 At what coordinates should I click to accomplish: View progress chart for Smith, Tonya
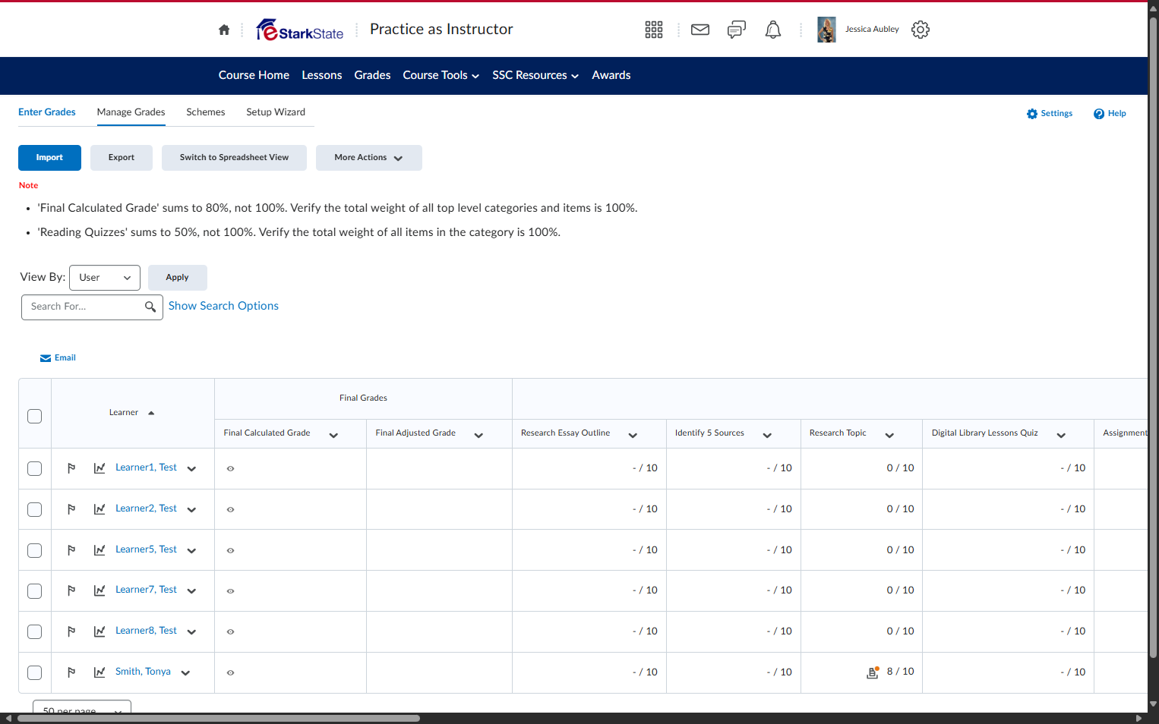[99, 672]
